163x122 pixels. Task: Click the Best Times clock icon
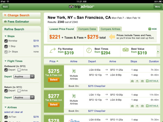[x=89, y=50]
